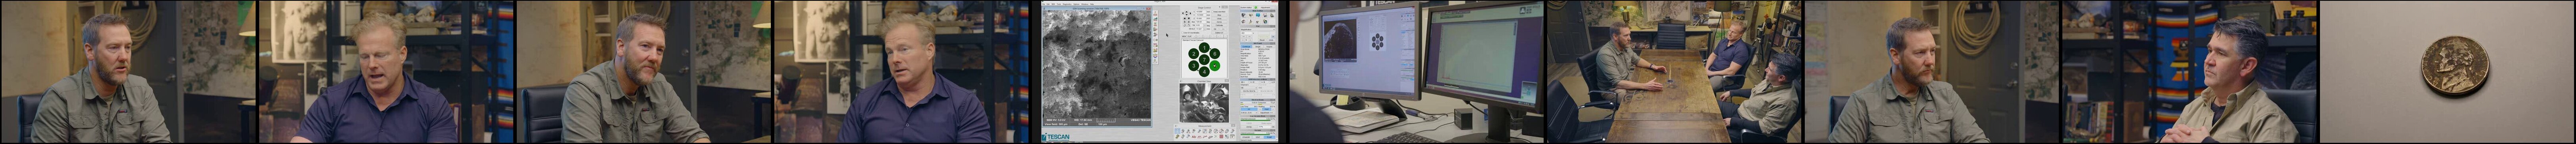The image size is (2576, 144).
Task: Open the second frame of the blond man looking down
Action: [386, 71]
